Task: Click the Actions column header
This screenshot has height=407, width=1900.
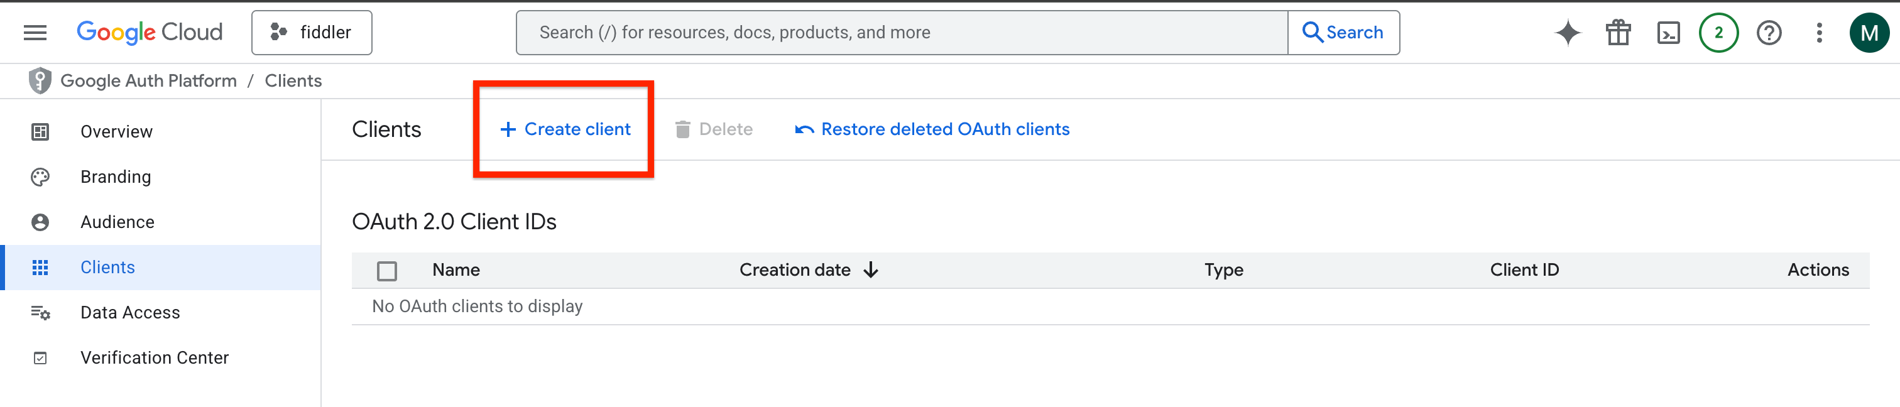Action: click(x=1818, y=270)
